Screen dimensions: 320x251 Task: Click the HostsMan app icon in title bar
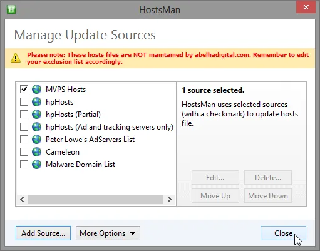pos(11,9)
